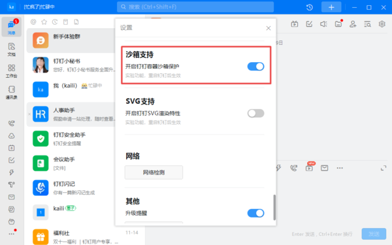
Task: Open the calendar icon in sidebar
Action: pyautogui.click(x=12, y=148)
